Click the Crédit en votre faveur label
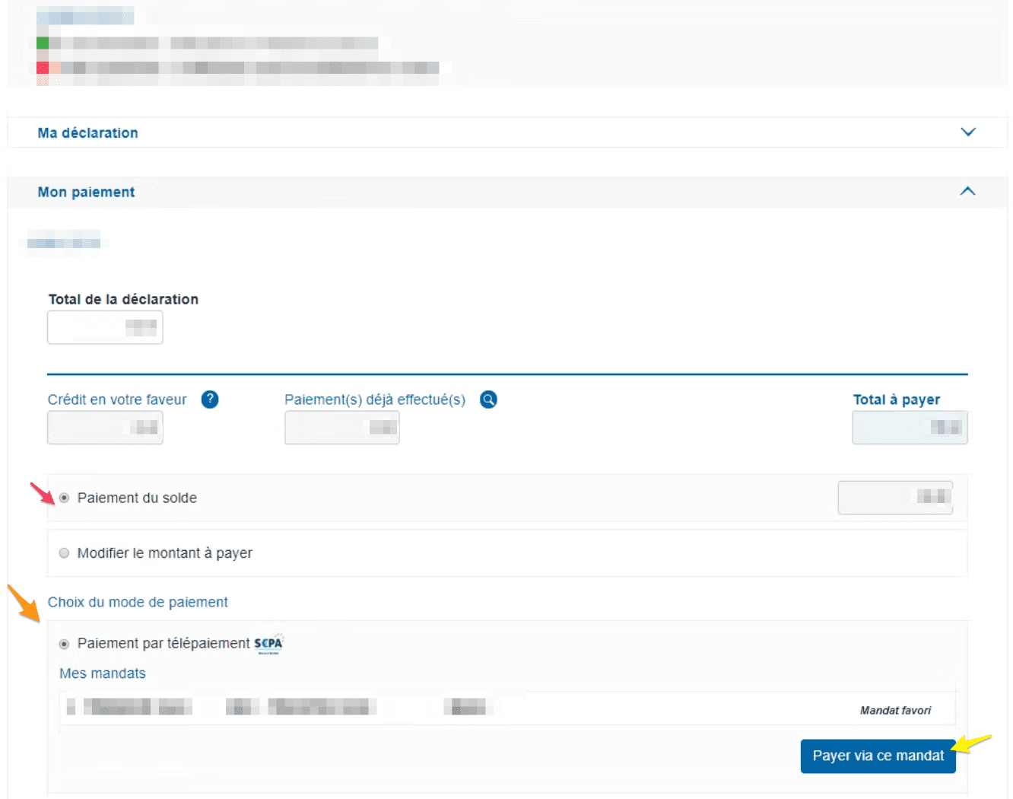The width and height of the screenshot is (1013, 799). click(x=117, y=400)
